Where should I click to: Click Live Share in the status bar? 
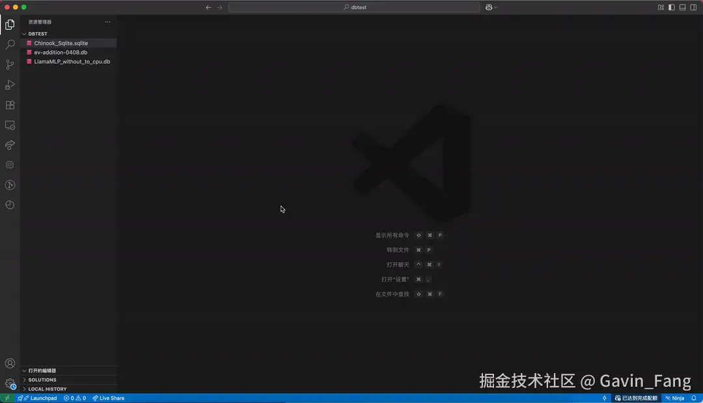tap(109, 398)
